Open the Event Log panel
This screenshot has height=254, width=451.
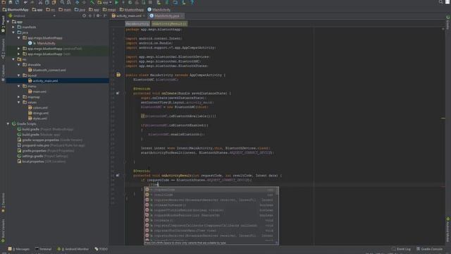click(401, 249)
